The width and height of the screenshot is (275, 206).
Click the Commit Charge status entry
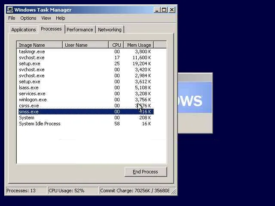click(x=134, y=191)
